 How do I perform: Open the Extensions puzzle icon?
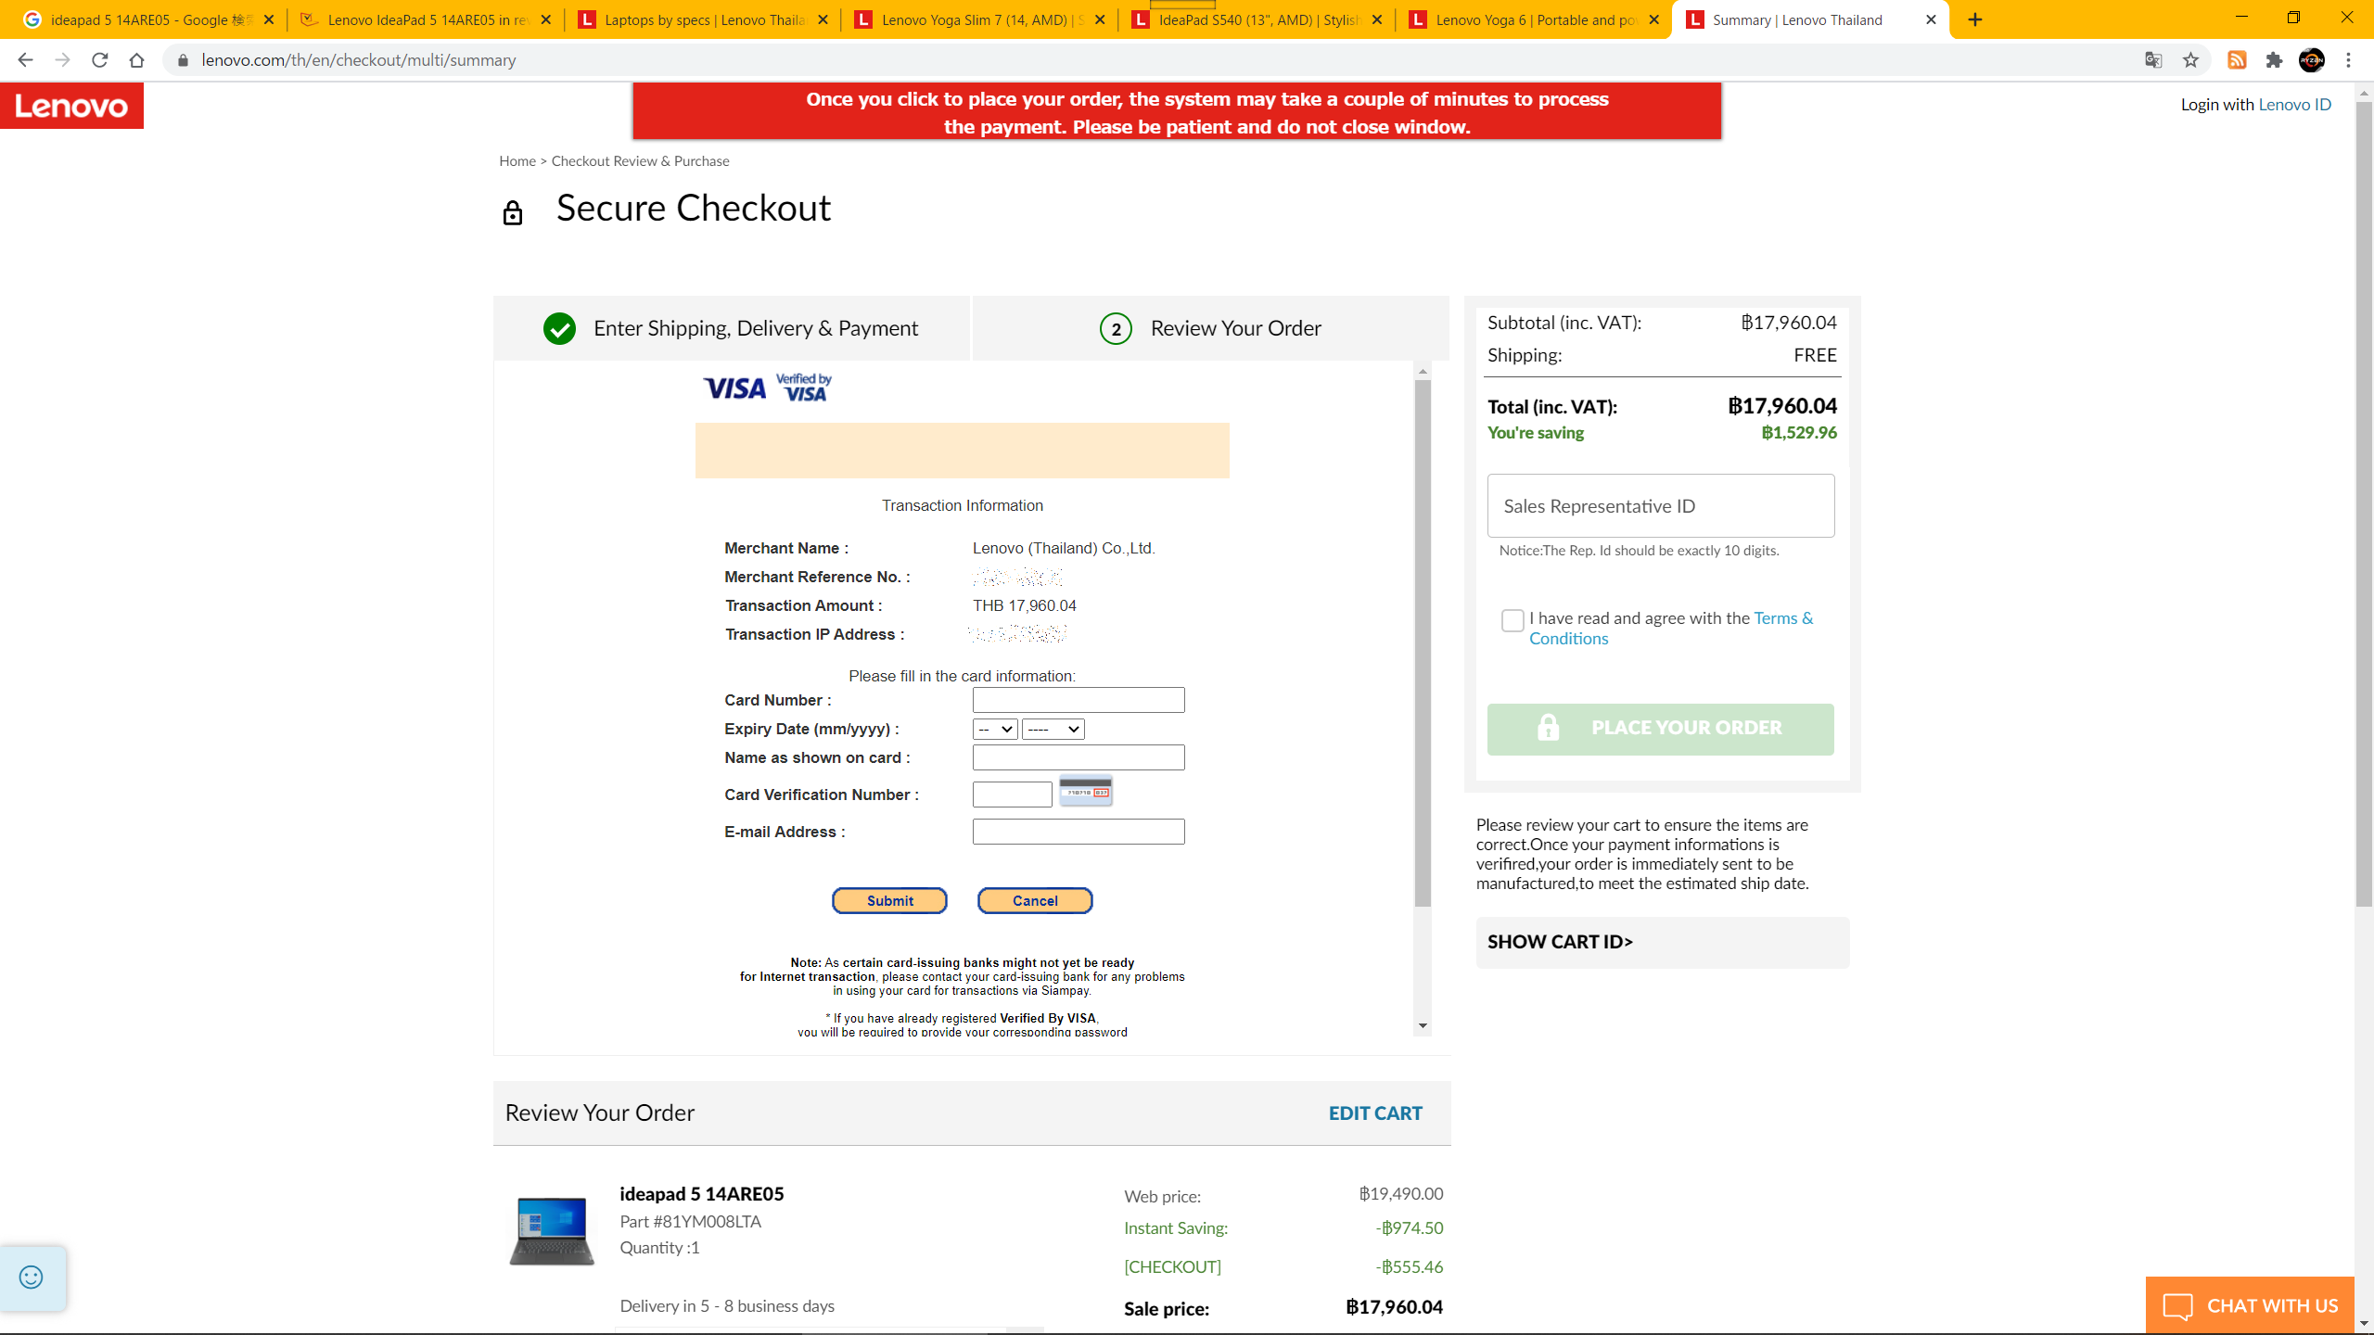(x=2274, y=60)
